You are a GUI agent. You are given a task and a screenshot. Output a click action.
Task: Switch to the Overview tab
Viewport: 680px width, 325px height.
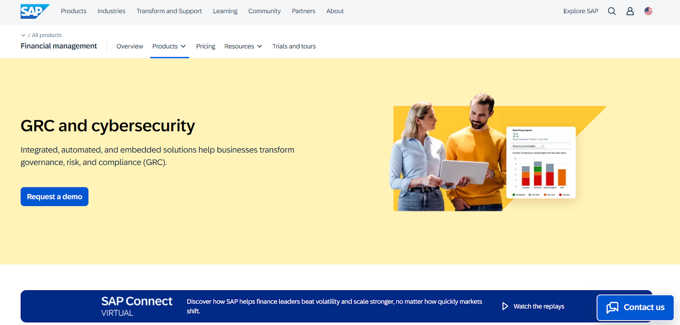coord(130,46)
